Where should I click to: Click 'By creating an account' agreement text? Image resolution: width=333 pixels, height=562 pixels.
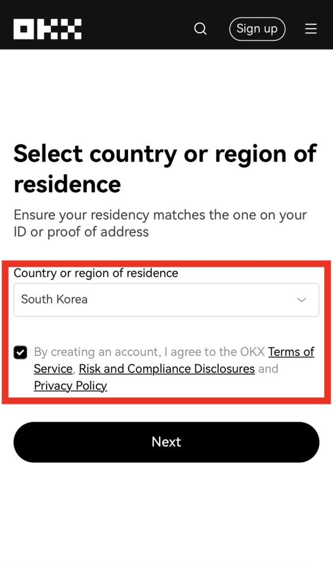[97, 352]
